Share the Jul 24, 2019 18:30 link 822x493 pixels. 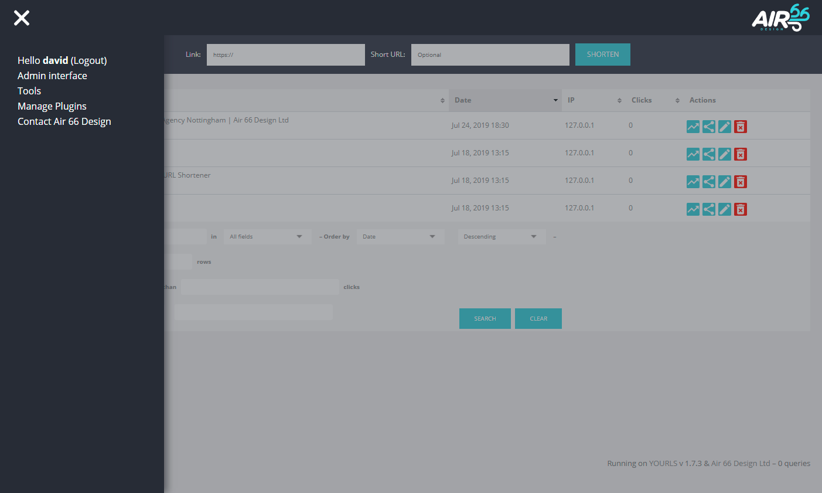(x=708, y=127)
